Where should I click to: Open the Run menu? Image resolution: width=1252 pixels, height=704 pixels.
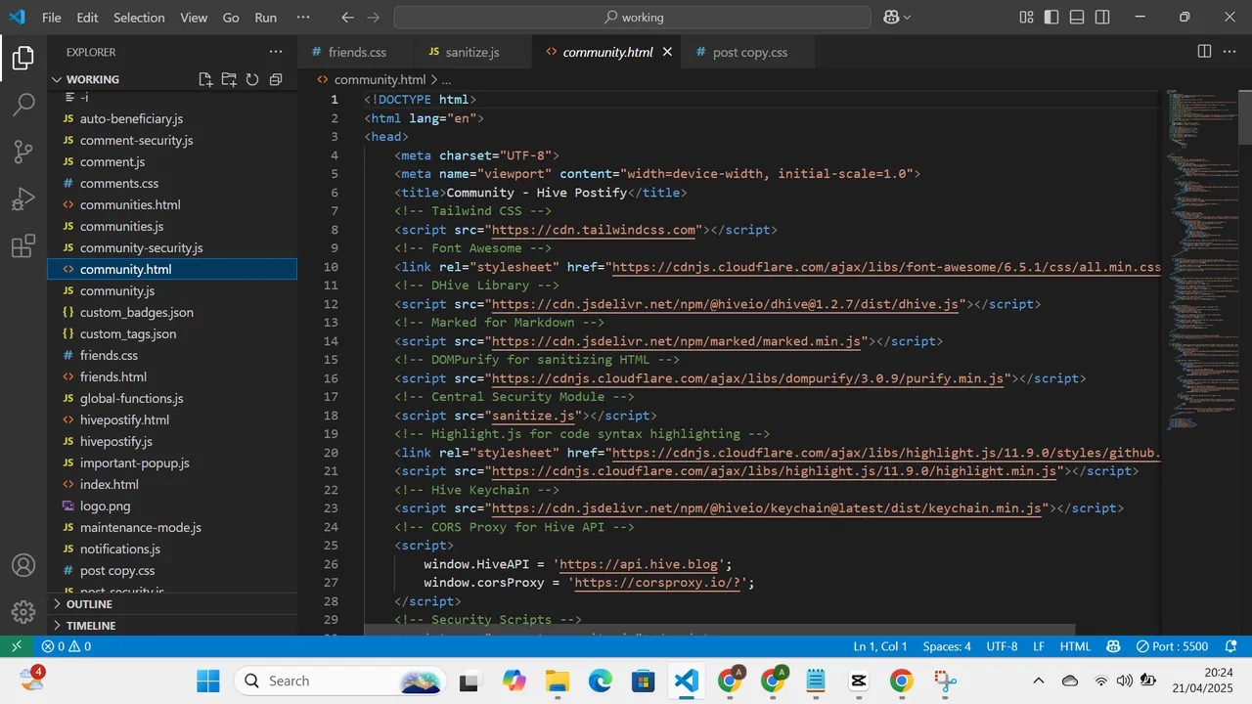click(x=265, y=18)
